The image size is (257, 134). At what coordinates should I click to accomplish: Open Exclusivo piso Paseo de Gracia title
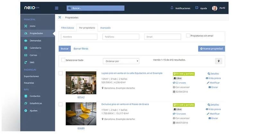click(125, 104)
